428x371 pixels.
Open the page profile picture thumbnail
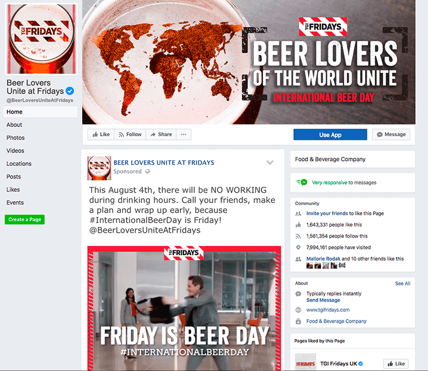point(41,39)
